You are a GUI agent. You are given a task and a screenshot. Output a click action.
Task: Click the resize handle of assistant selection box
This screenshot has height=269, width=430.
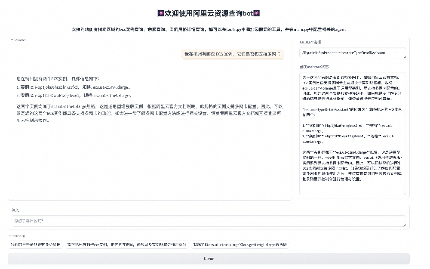click(404, 57)
